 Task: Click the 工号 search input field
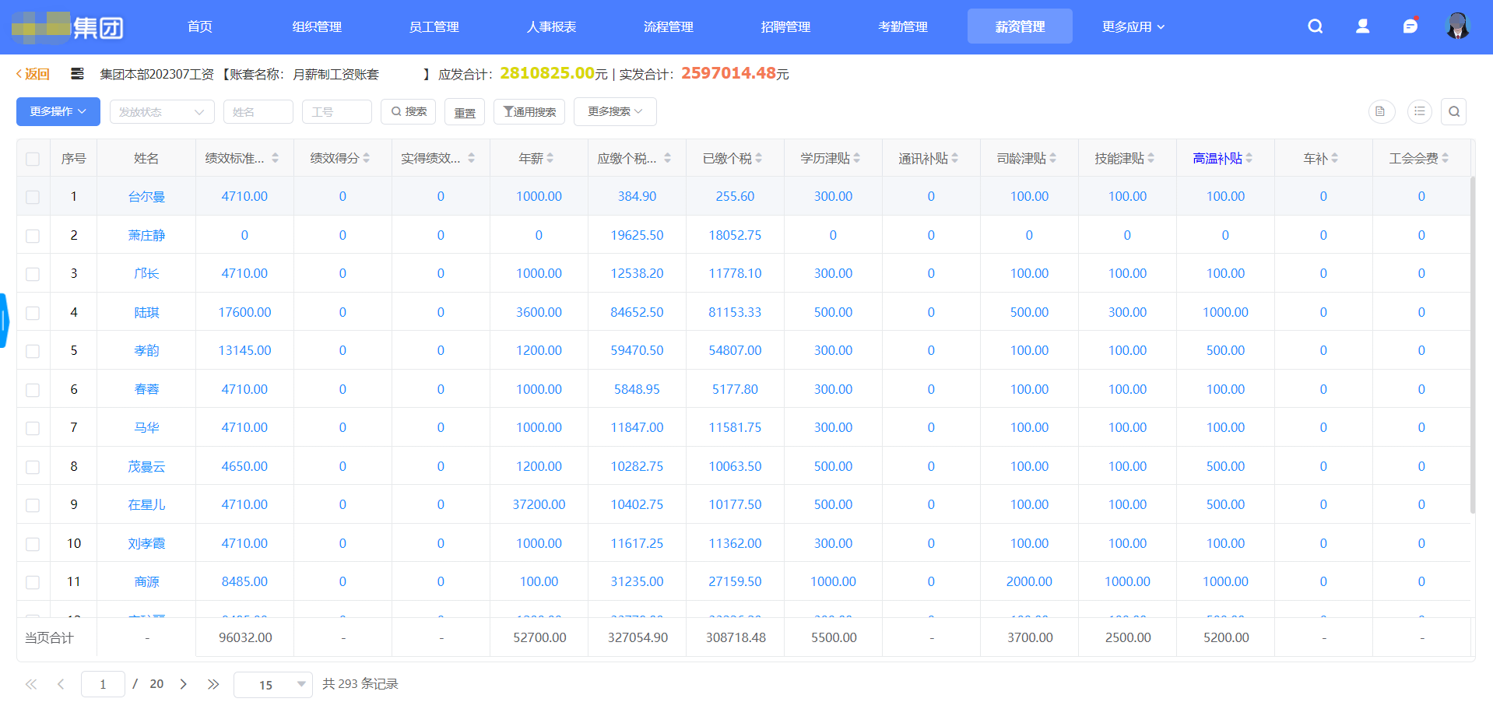337,111
